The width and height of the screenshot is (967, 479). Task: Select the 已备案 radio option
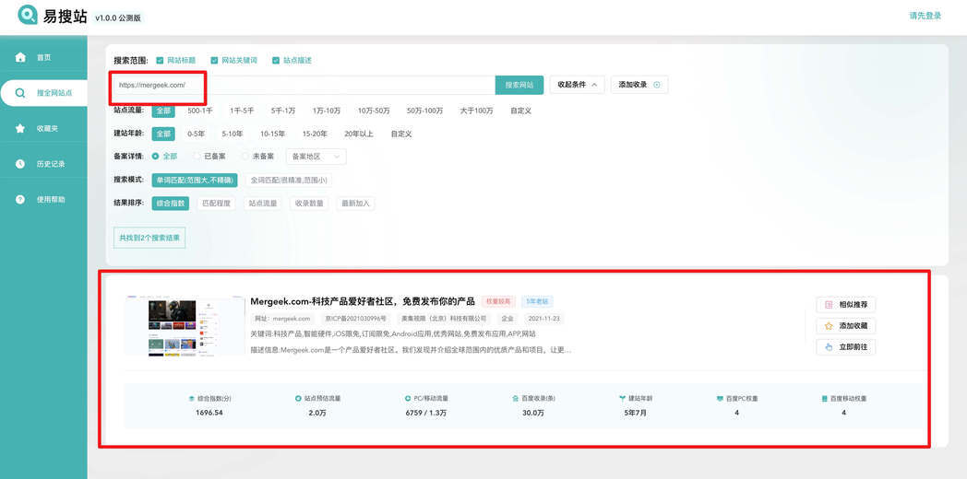(x=197, y=157)
